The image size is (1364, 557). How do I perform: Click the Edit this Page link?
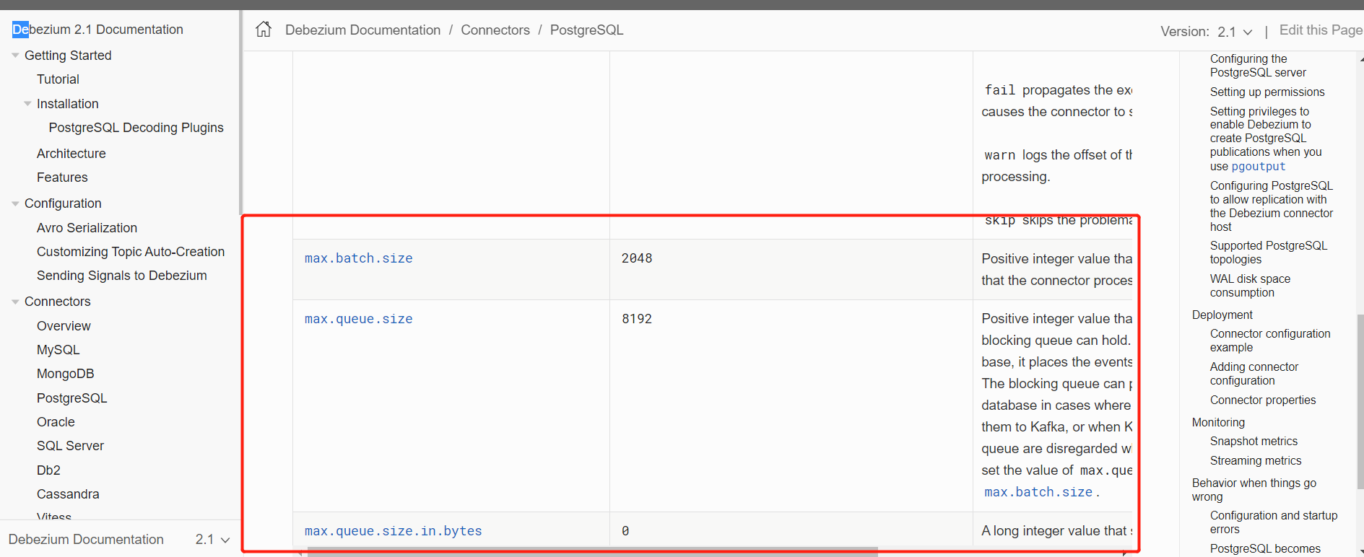(x=1321, y=30)
